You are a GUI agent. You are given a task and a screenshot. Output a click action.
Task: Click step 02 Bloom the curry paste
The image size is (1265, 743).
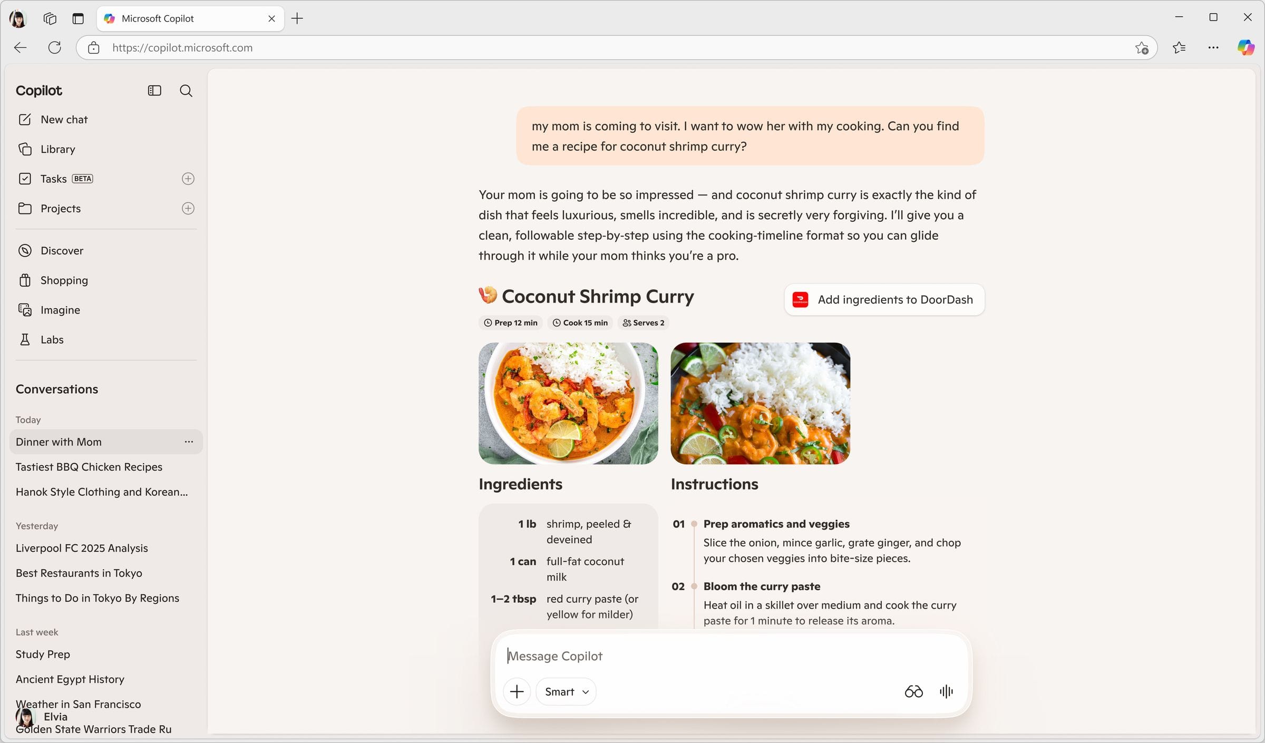(762, 586)
